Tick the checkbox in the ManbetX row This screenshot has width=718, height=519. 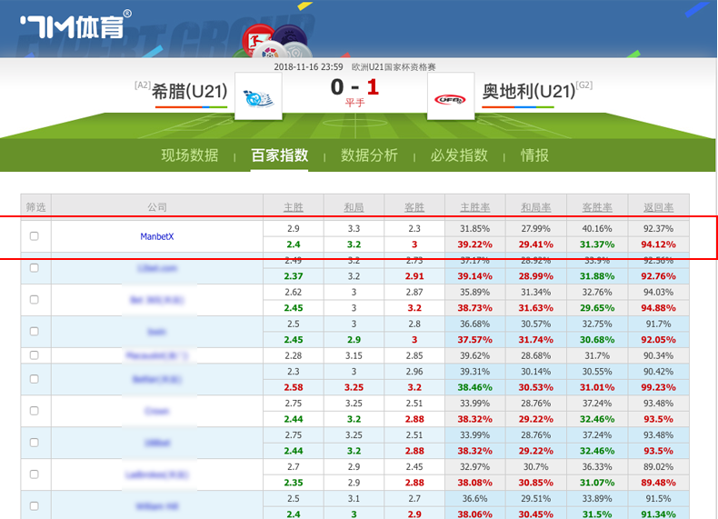click(x=35, y=236)
